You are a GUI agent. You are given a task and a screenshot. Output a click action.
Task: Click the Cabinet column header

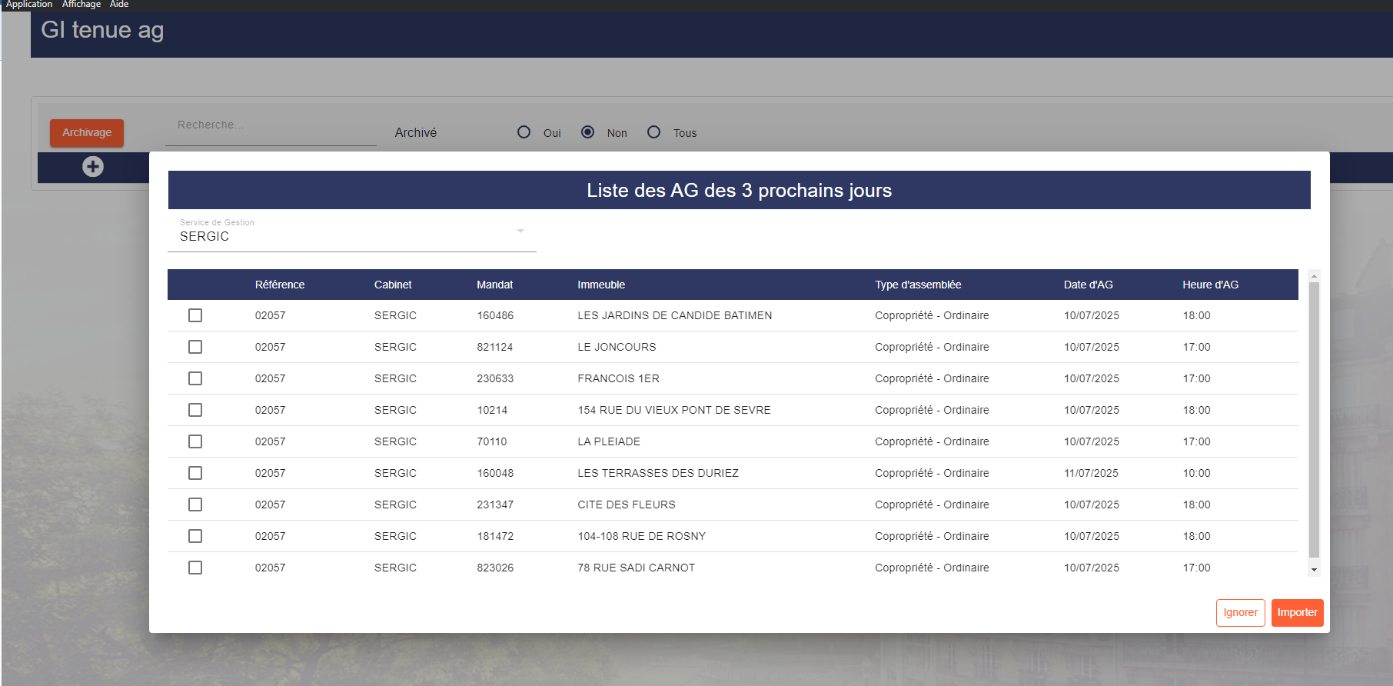393,285
